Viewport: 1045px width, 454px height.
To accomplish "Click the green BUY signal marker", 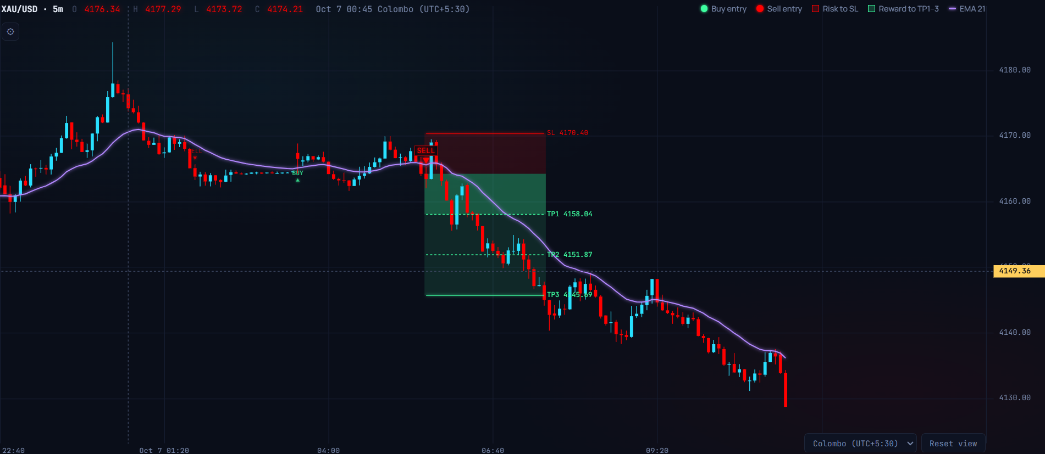I will point(297,173).
